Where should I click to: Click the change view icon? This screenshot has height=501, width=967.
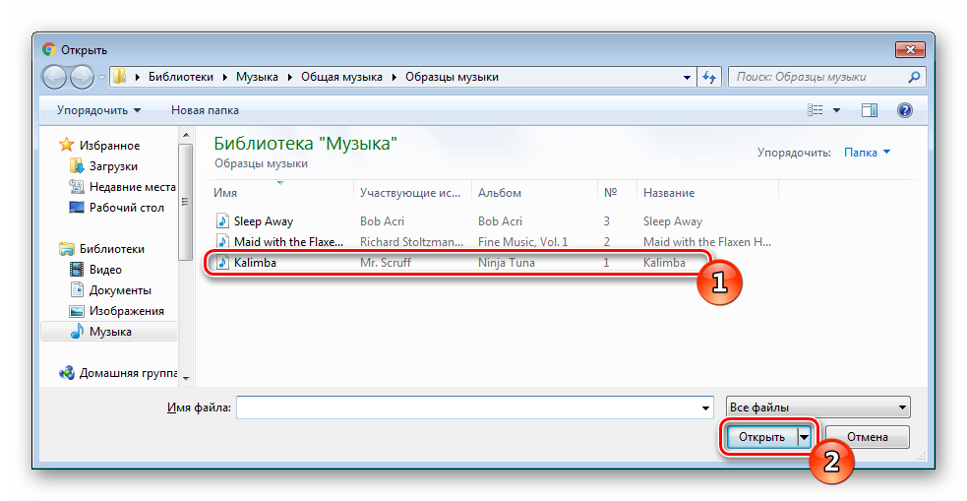816,110
